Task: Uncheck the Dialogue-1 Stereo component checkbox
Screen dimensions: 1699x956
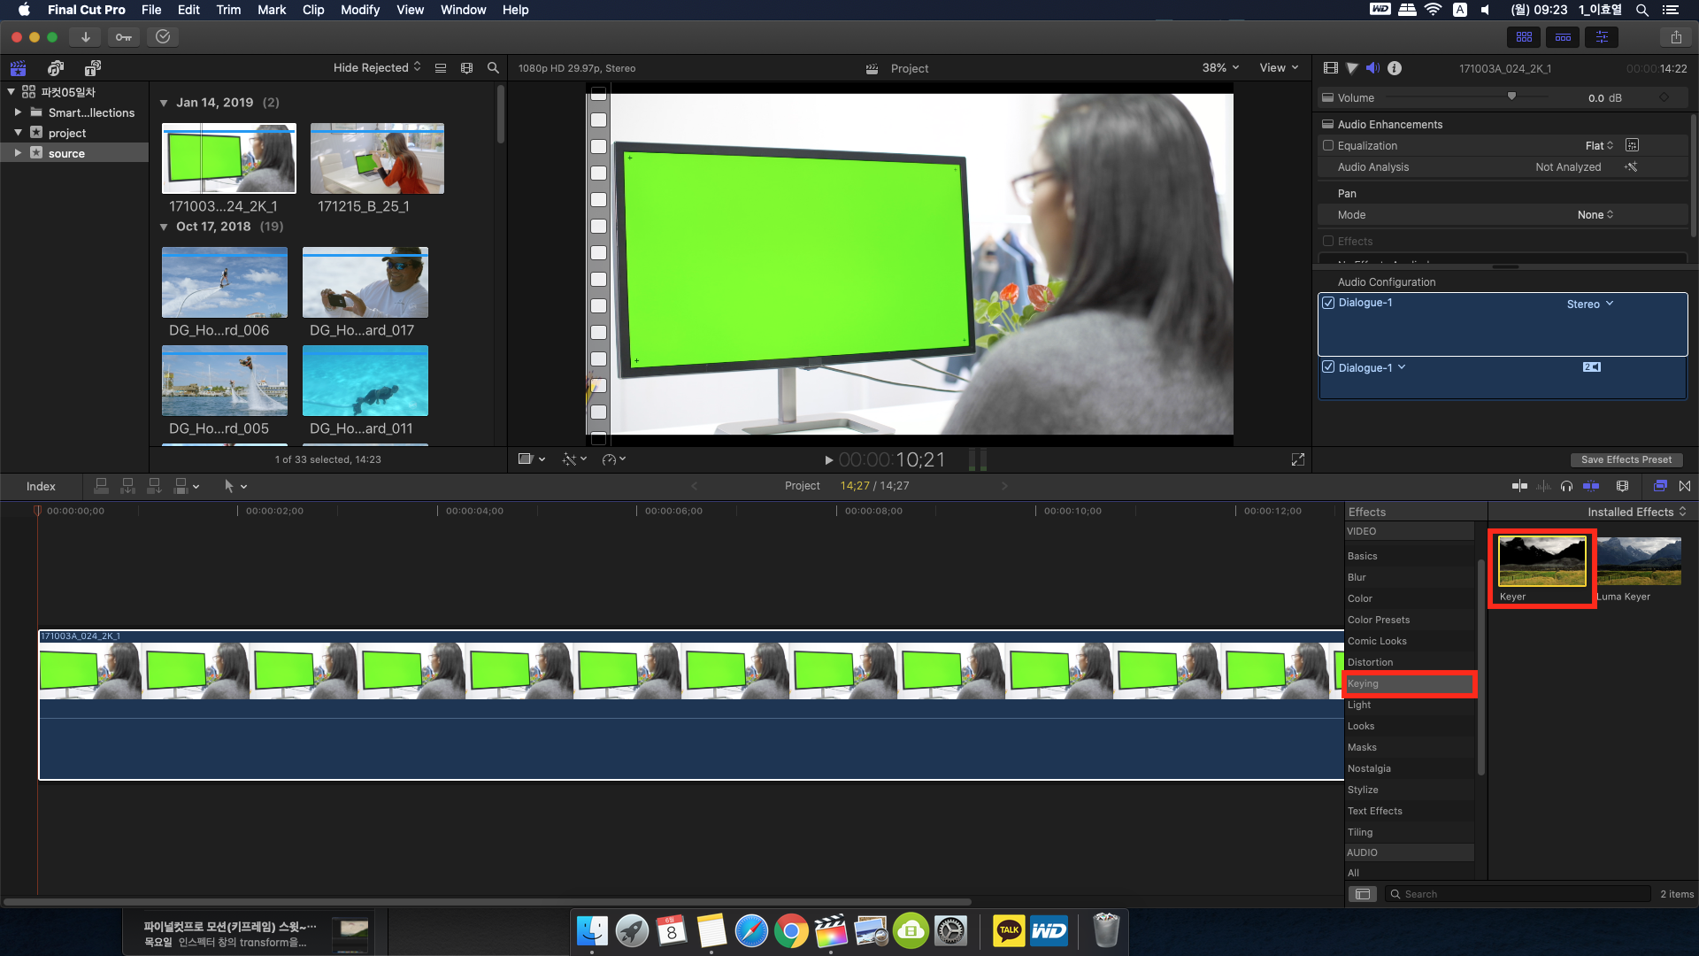Action: tap(1328, 303)
